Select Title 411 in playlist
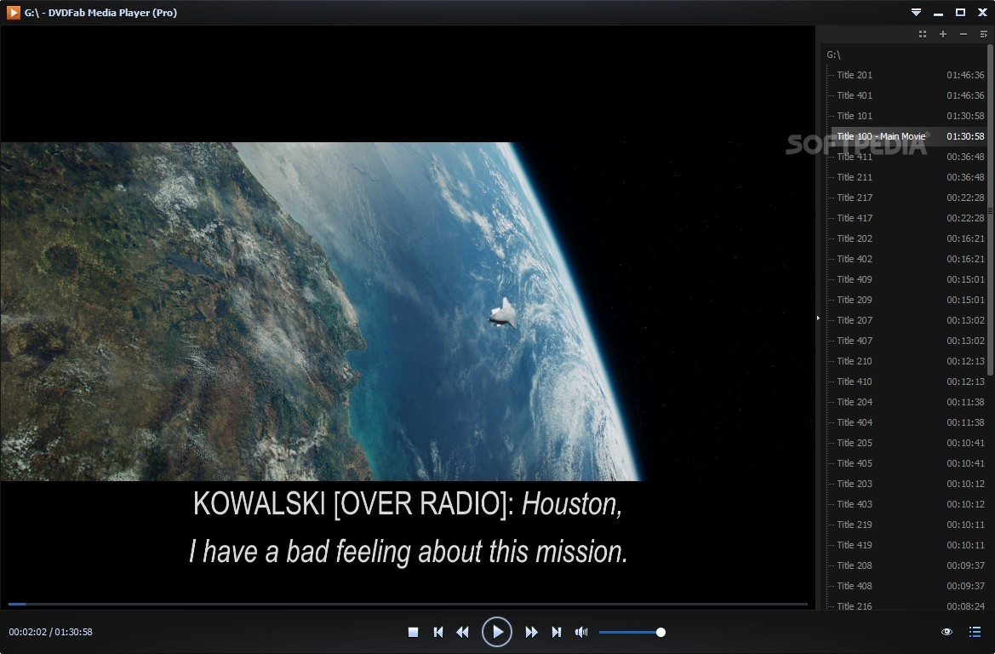Viewport: 995px width, 654px height. pos(909,156)
